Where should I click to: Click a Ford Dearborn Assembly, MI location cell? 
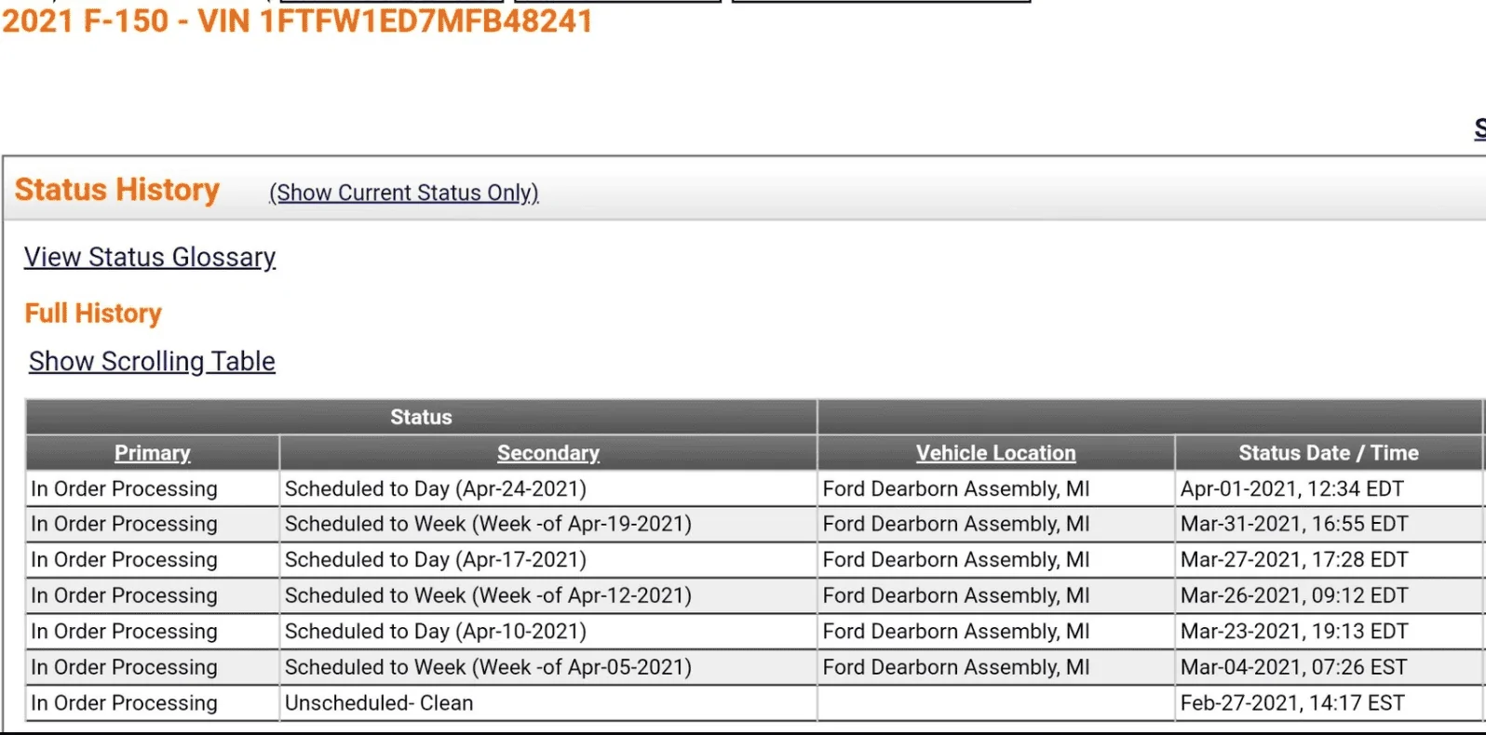point(956,488)
